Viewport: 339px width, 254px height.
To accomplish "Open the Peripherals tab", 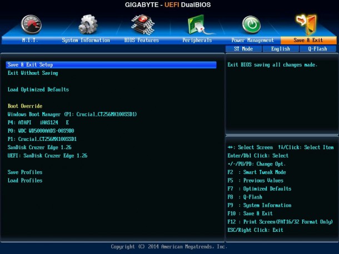I will click(197, 40).
